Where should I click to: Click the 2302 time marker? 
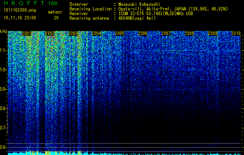point(50,33)
